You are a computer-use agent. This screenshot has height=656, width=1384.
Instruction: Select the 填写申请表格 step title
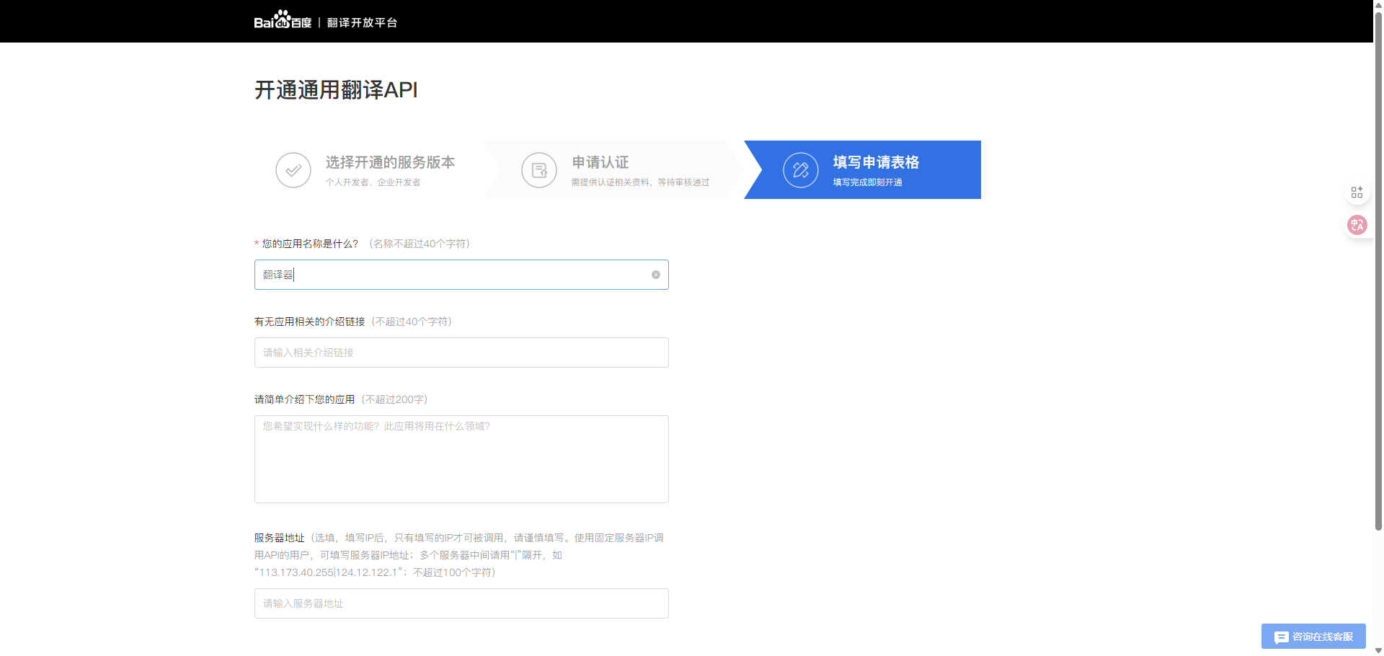pos(876,162)
